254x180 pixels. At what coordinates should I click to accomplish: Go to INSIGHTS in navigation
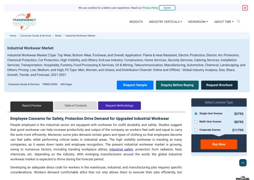pyautogui.click(x=136, y=22)
